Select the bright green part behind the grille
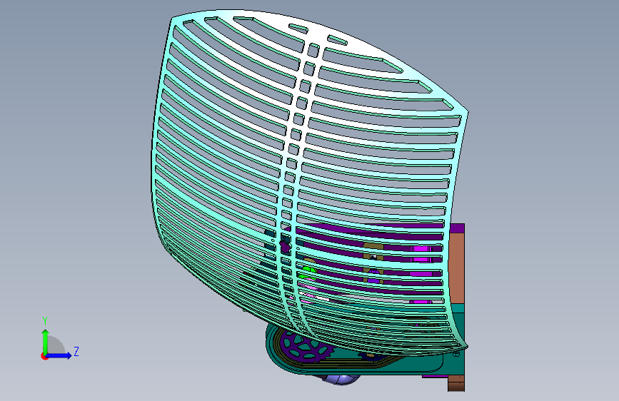 tap(309, 270)
